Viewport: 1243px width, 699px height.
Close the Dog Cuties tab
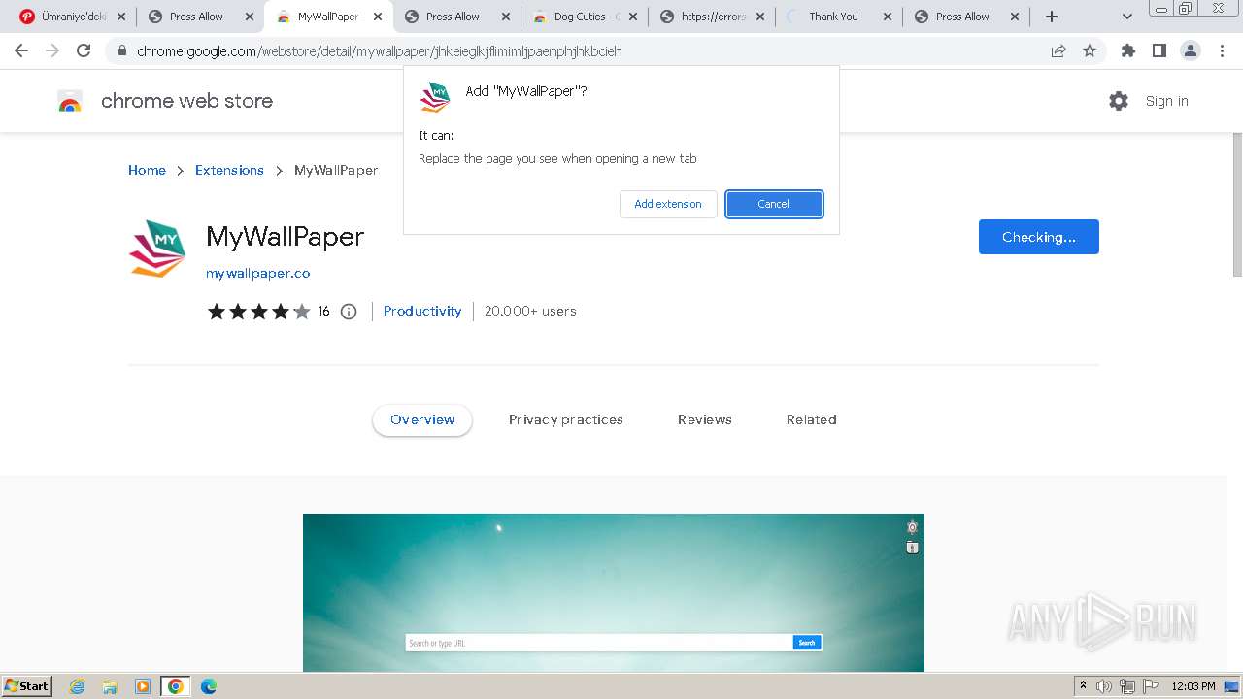point(634,17)
